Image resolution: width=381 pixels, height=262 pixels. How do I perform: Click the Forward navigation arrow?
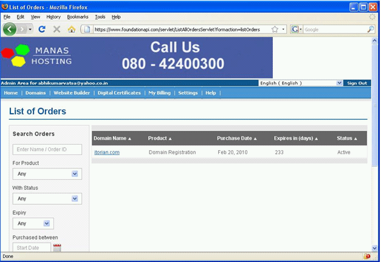pyautogui.click(x=22, y=29)
